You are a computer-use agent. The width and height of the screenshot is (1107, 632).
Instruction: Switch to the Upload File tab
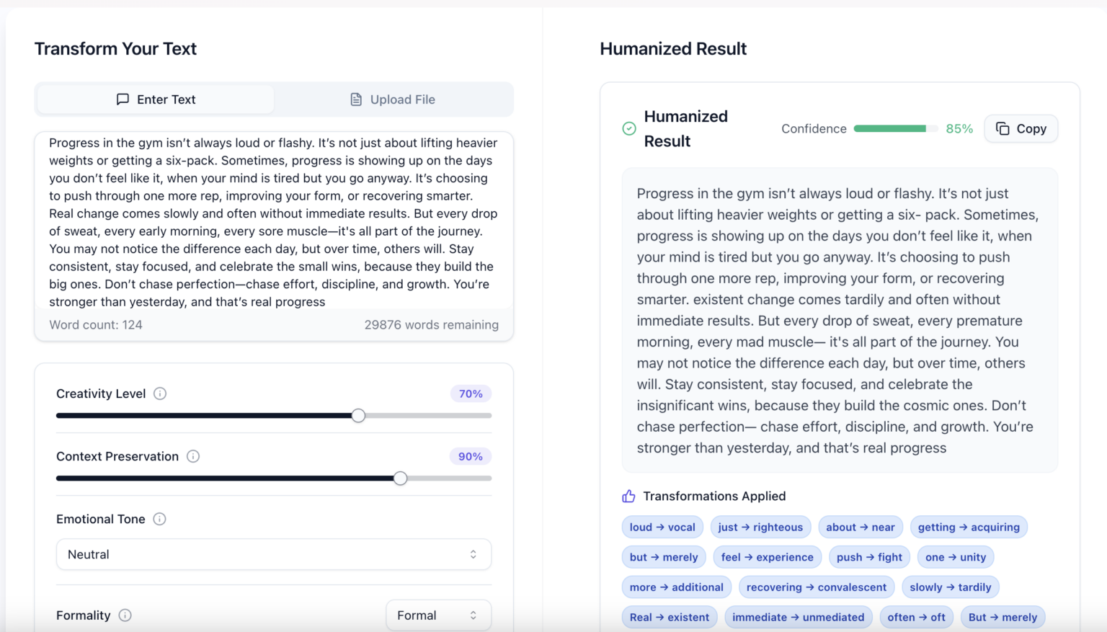[393, 99]
